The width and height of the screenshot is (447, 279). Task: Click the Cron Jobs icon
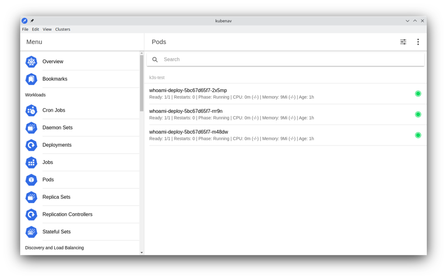click(31, 110)
